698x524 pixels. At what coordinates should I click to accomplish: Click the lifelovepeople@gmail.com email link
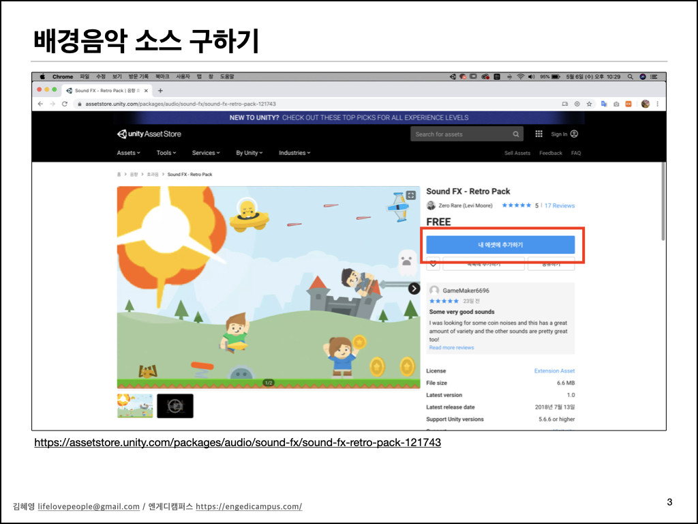pos(89,507)
